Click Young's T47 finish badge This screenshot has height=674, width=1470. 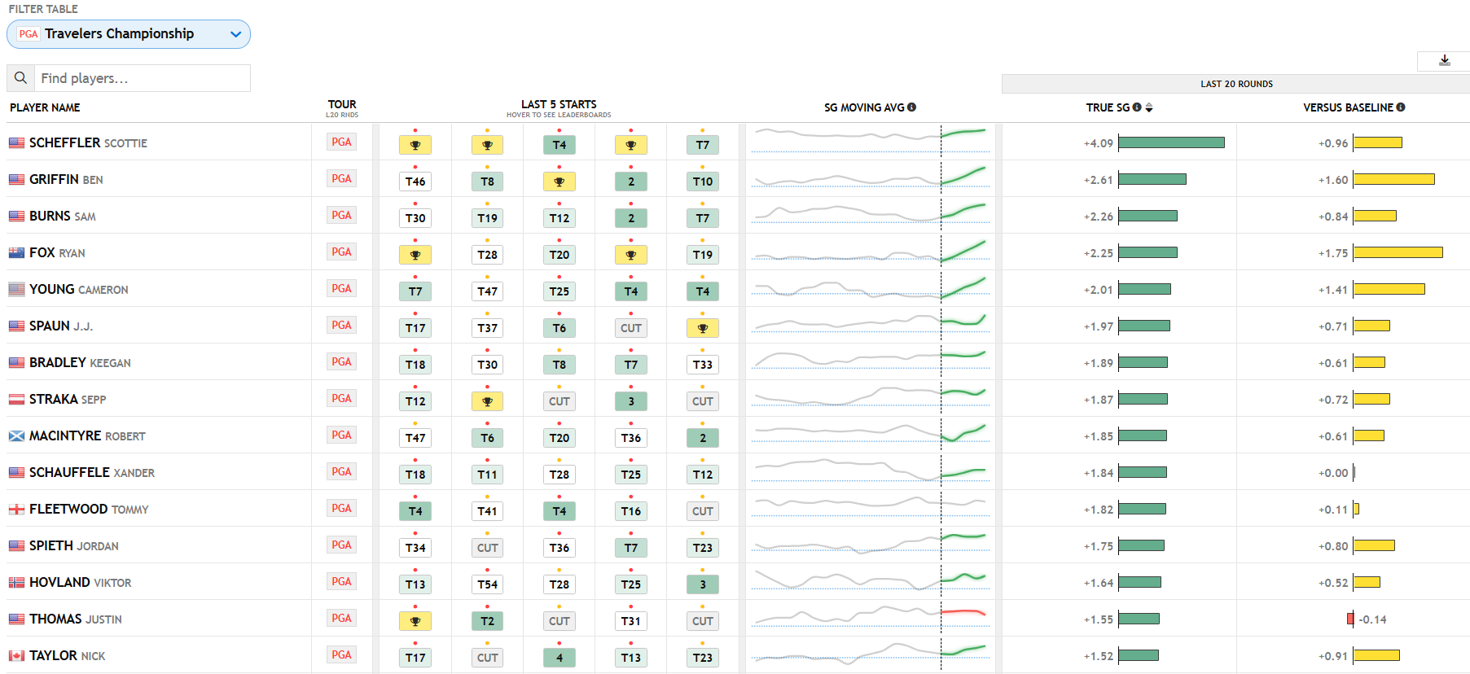(x=487, y=291)
